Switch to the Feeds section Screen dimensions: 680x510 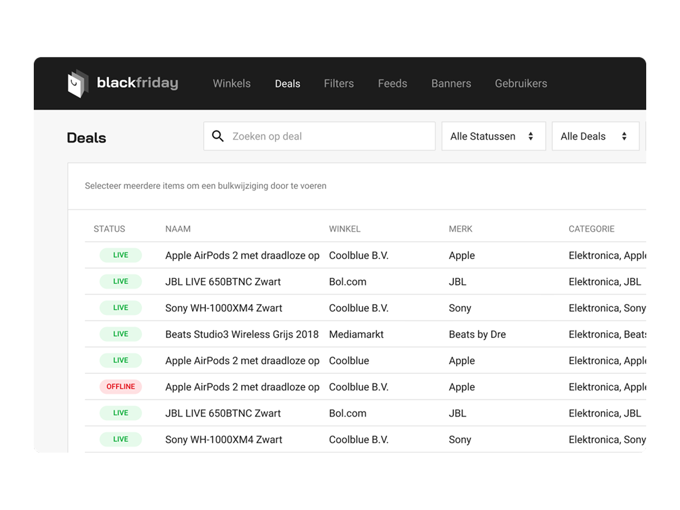[x=392, y=83]
